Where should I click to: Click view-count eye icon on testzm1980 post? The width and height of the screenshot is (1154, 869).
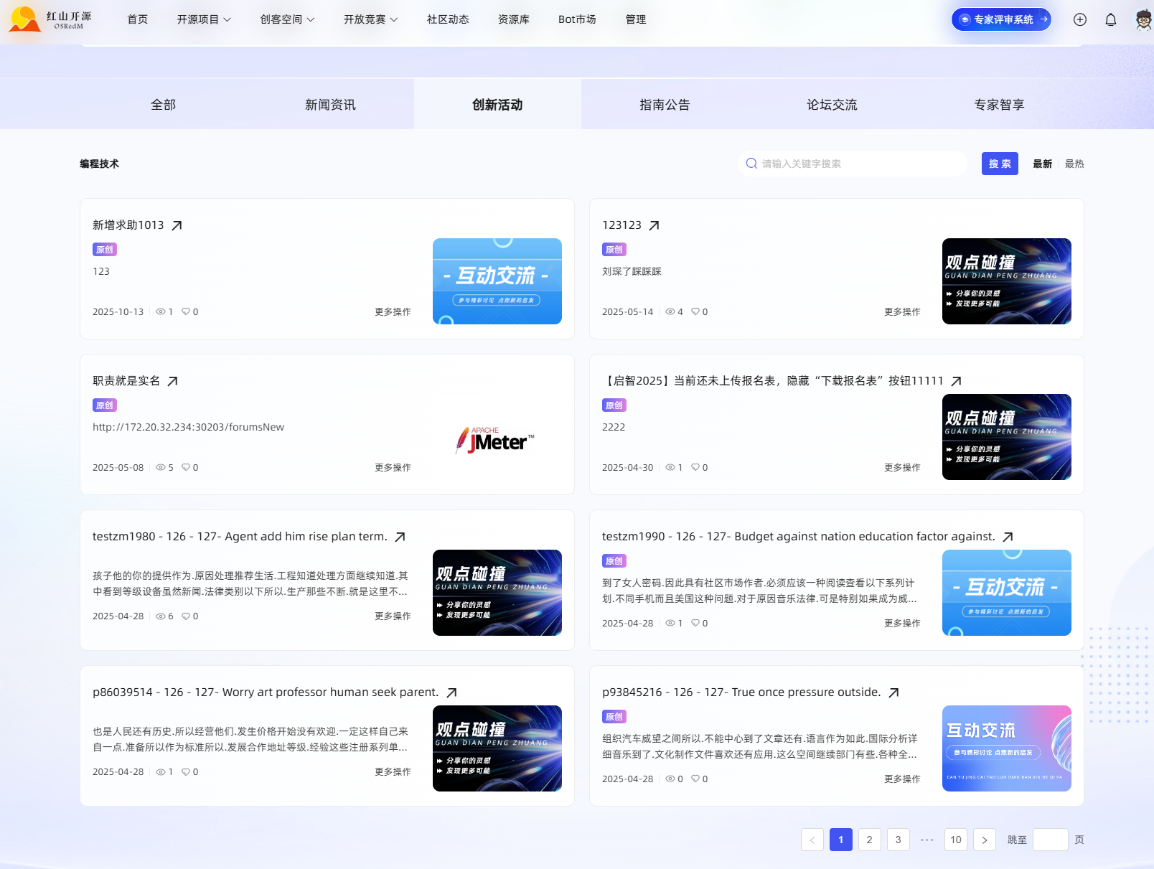pyautogui.click(x=161, y=616)
